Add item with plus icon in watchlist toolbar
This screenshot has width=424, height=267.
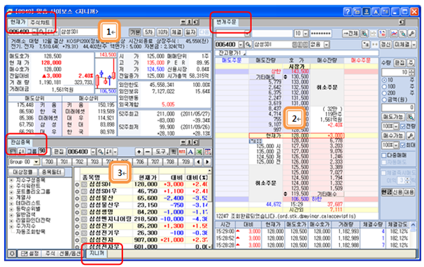coord(139,151)
